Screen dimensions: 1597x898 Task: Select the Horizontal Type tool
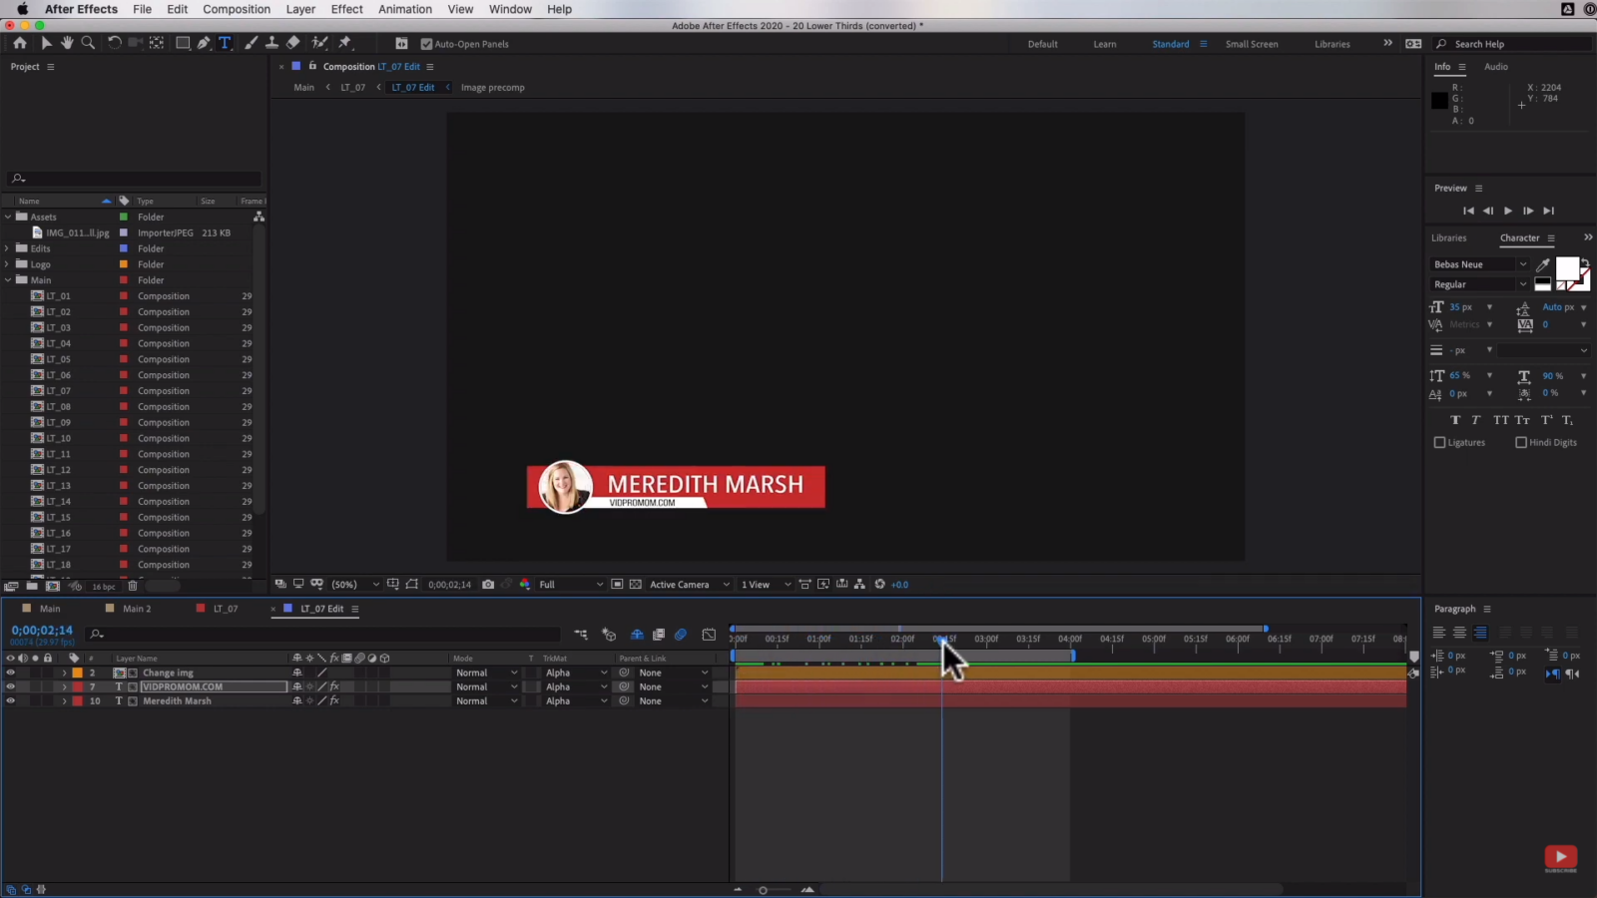[225, 42]
